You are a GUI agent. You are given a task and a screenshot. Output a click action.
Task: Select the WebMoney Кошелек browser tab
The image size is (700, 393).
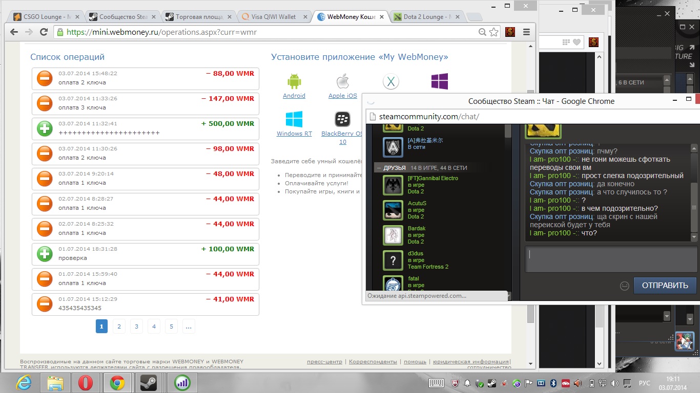click(349, 16)
